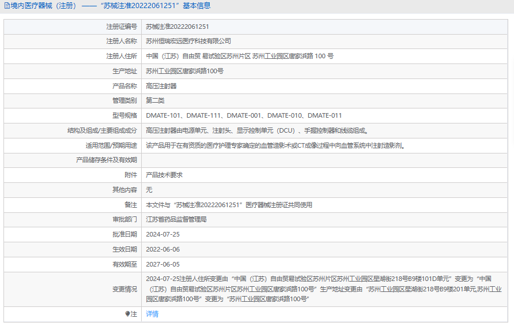514x326 pixels.
Task: Select product name 高压注射器
Action: click(161, 86)
